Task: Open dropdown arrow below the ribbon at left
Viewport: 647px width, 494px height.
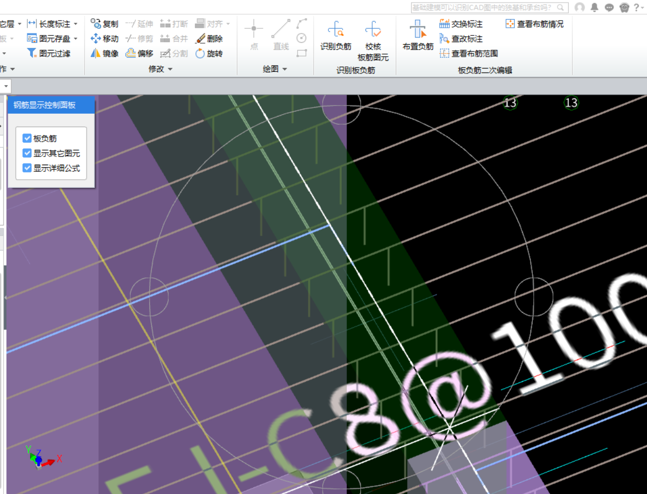Action: point(6,86)
